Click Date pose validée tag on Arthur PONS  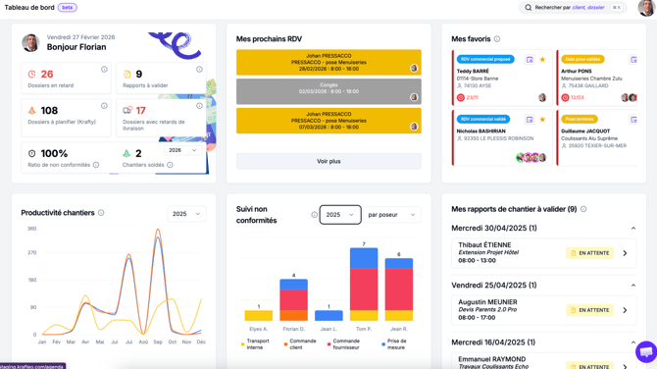(582, 60)
